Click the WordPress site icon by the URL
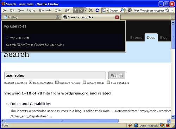176x129 pixels. 130,10
